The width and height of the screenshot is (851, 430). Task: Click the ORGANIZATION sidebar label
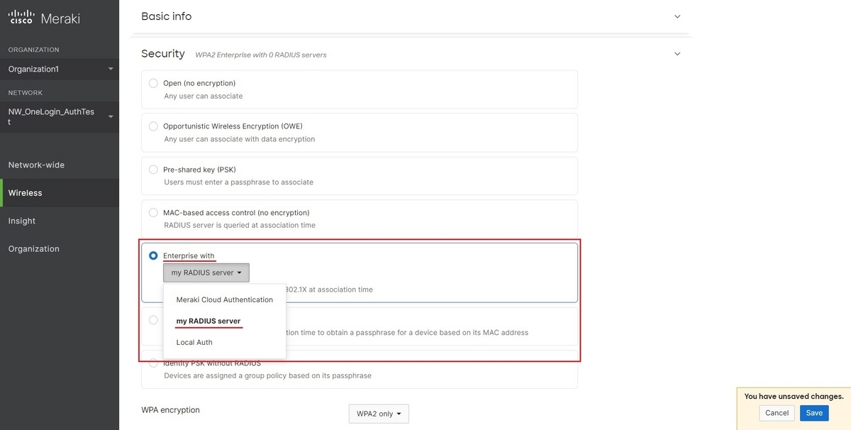pos(34,50)
